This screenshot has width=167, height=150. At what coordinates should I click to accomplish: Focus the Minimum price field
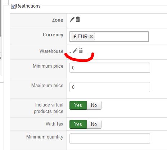pos(110,68)
